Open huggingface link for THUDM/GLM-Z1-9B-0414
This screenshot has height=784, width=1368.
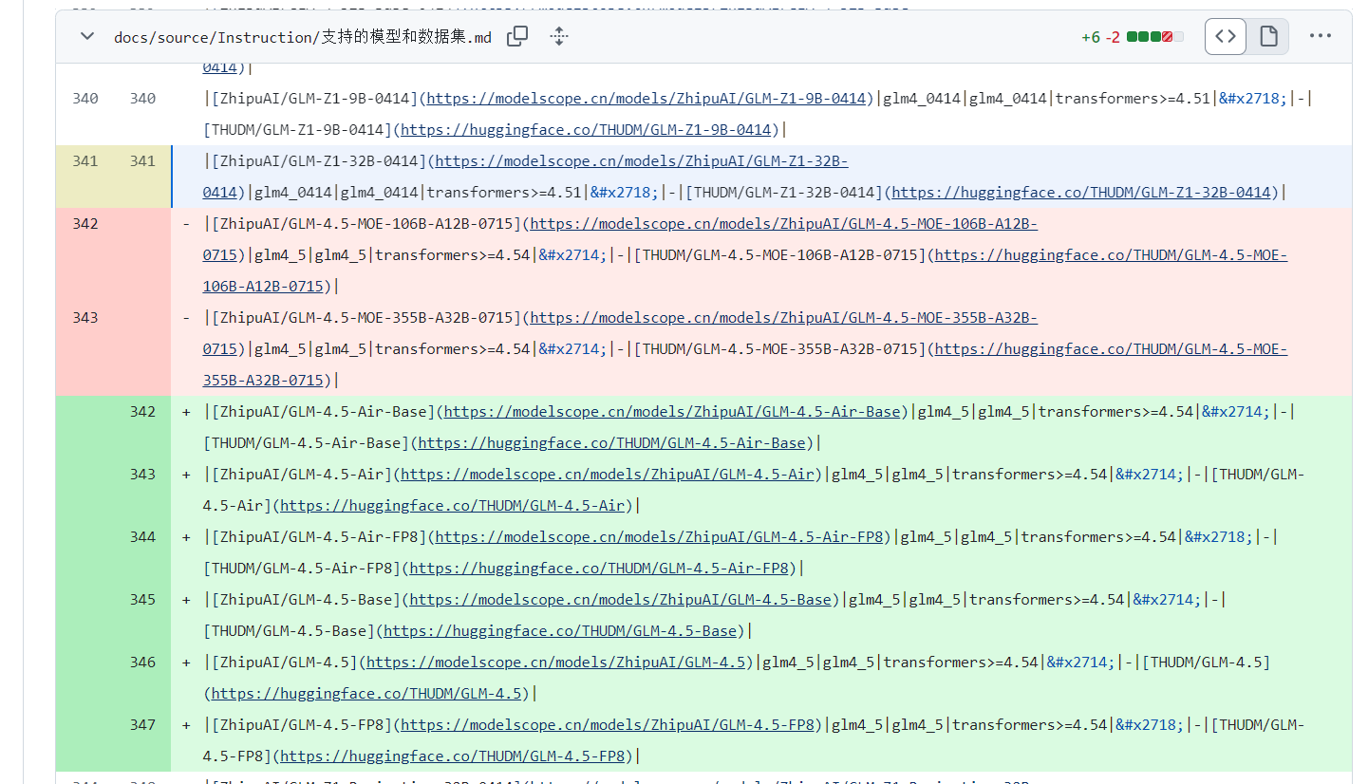coord(586,130)
